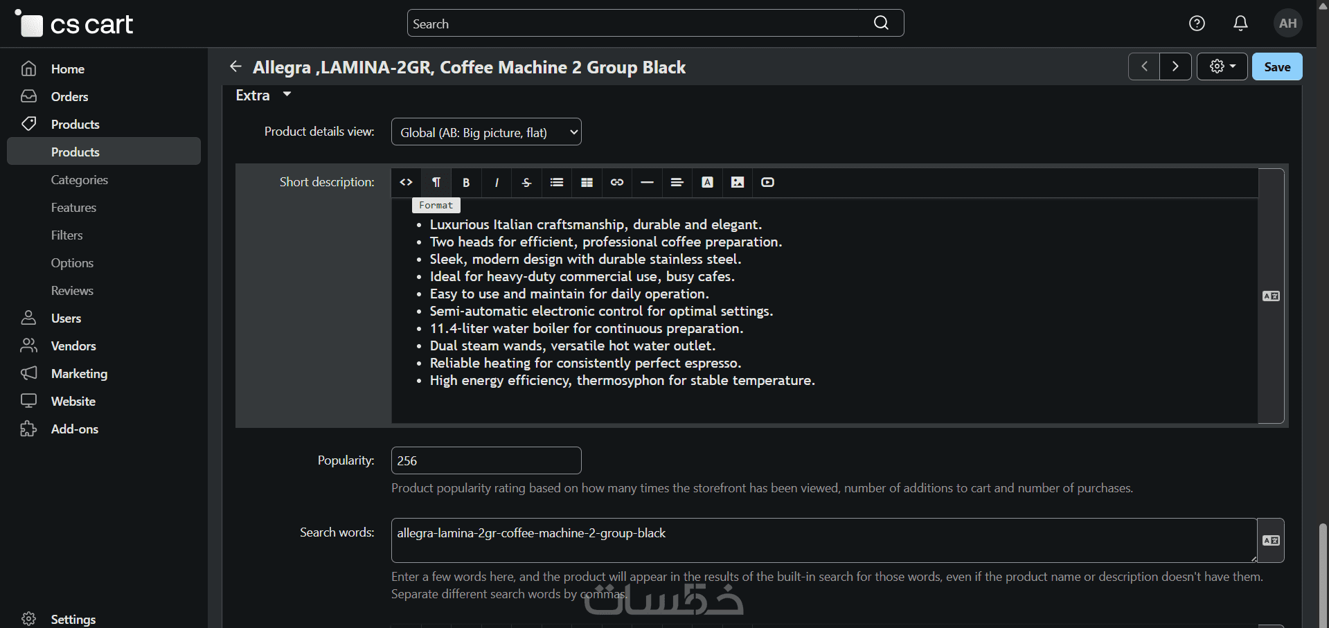Open Orders in the sidebar
This screenshot has width=1329, height=628.
tap(69, 96)
